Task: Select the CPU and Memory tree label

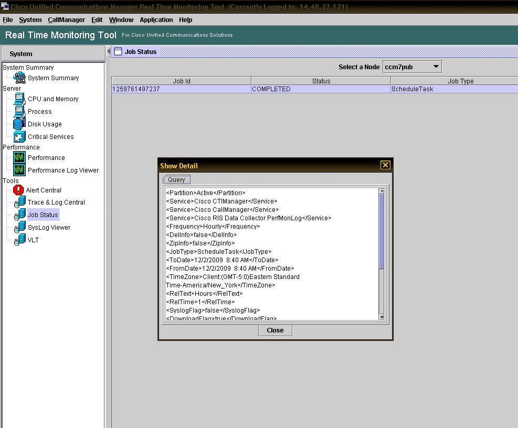Action: pos(53,99)
